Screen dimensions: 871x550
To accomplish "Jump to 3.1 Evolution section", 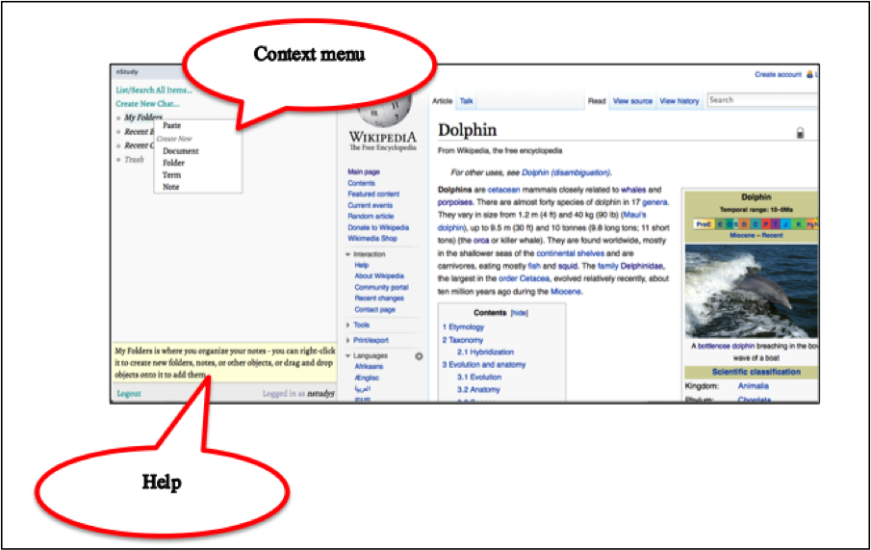I will coord(479,377).
